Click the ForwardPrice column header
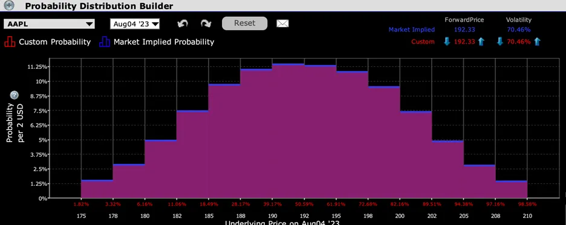566x225 pixels. [464, 20]
